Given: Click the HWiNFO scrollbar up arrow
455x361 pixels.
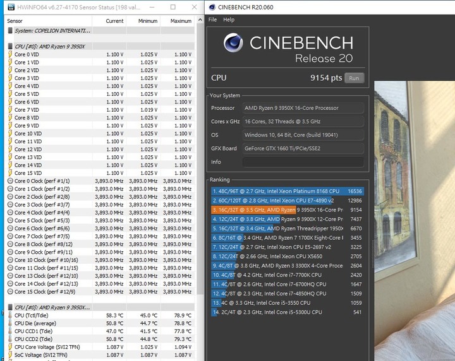Looking at the screenshot, I should (200, 20).
